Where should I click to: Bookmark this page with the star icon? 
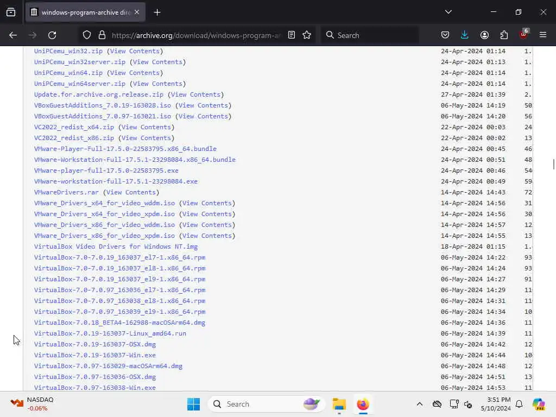[307, 35]
